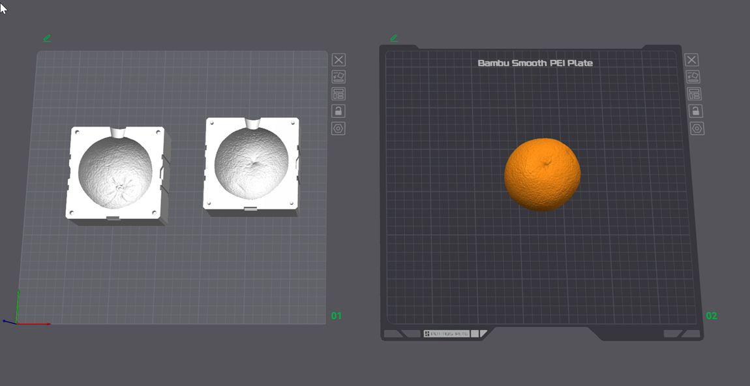Open plate 01 settings hexagon icon
Viewport: 750px width, 386px height.
pos(338,128)
